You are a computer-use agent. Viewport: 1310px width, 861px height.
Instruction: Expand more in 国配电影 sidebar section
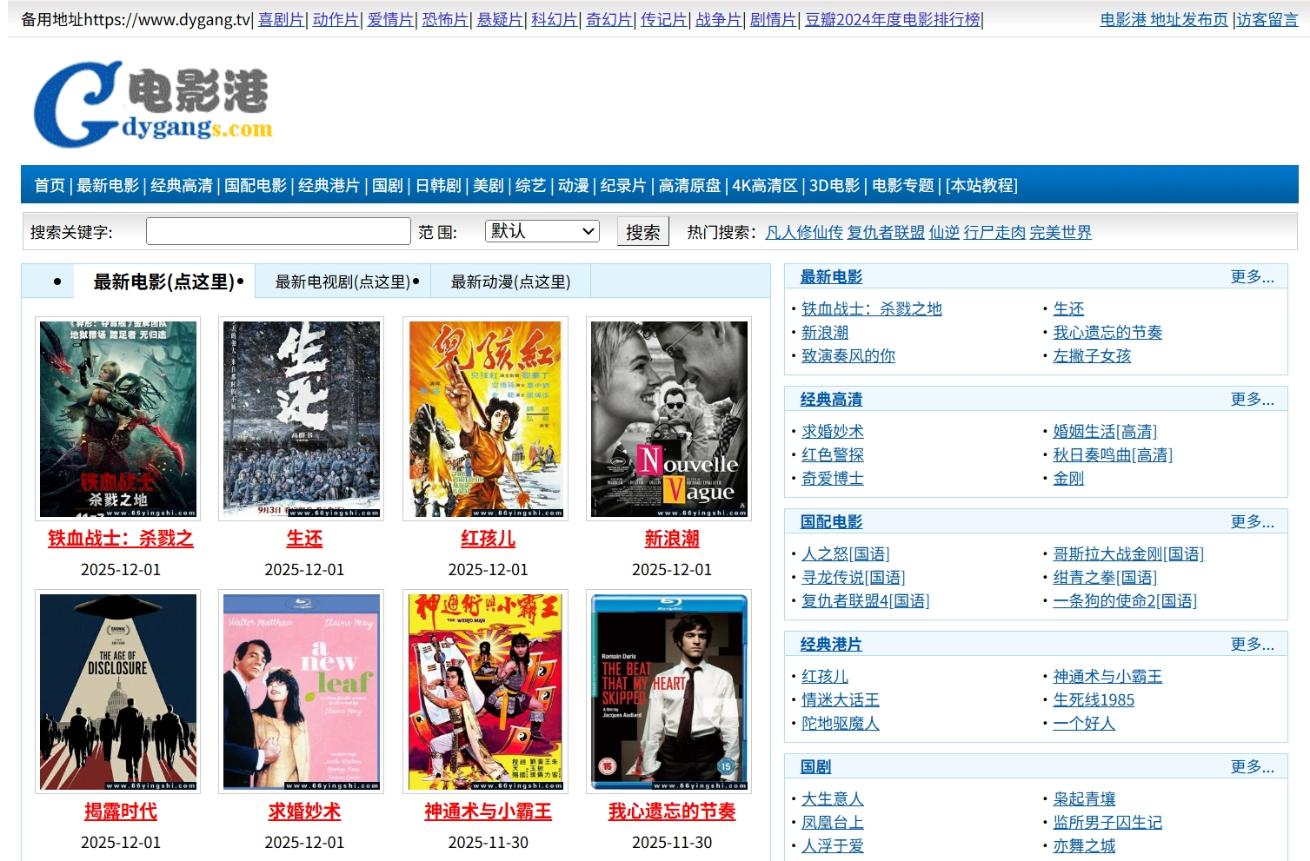tap(1252, 522)
